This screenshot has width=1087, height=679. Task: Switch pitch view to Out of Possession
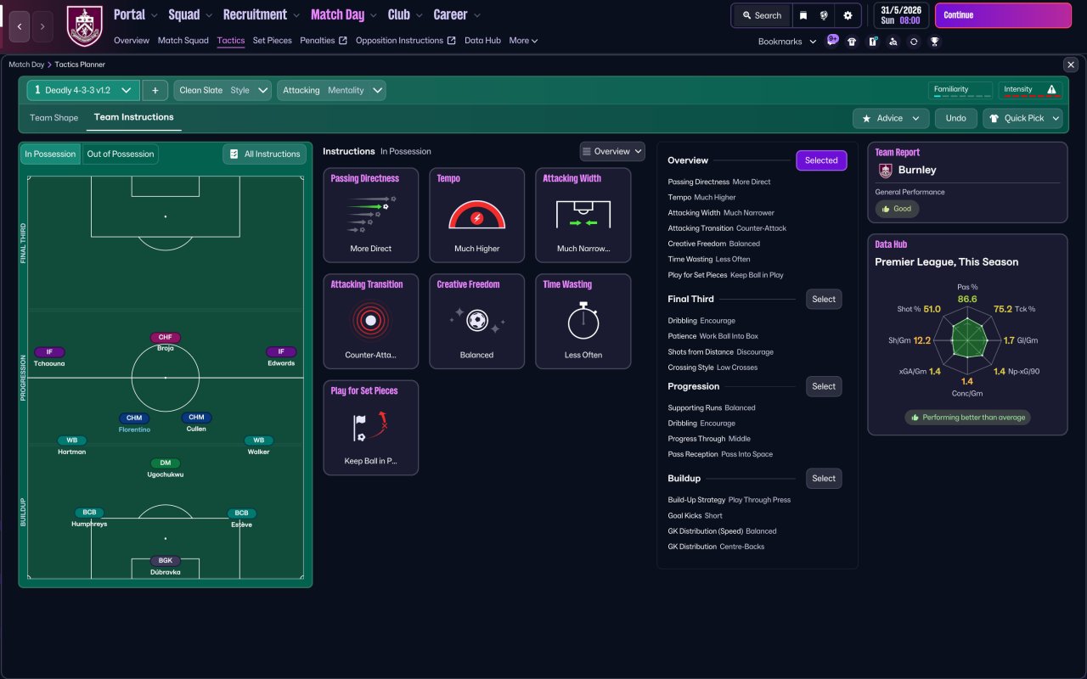(121, 154)
